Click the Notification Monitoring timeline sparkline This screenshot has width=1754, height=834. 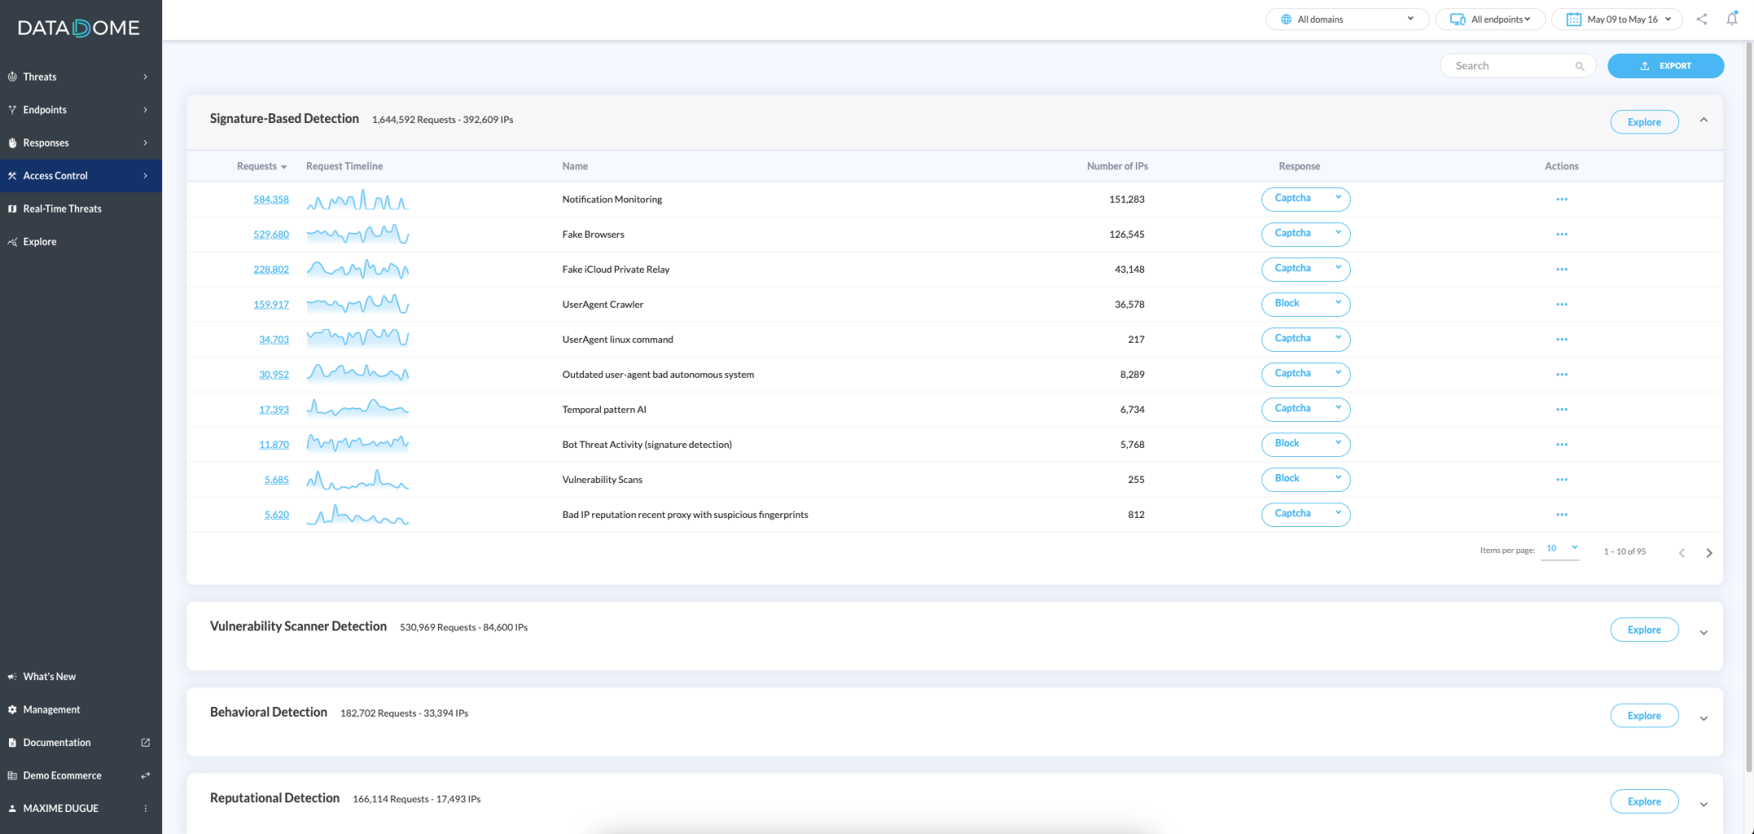click(x=357, y=200)
